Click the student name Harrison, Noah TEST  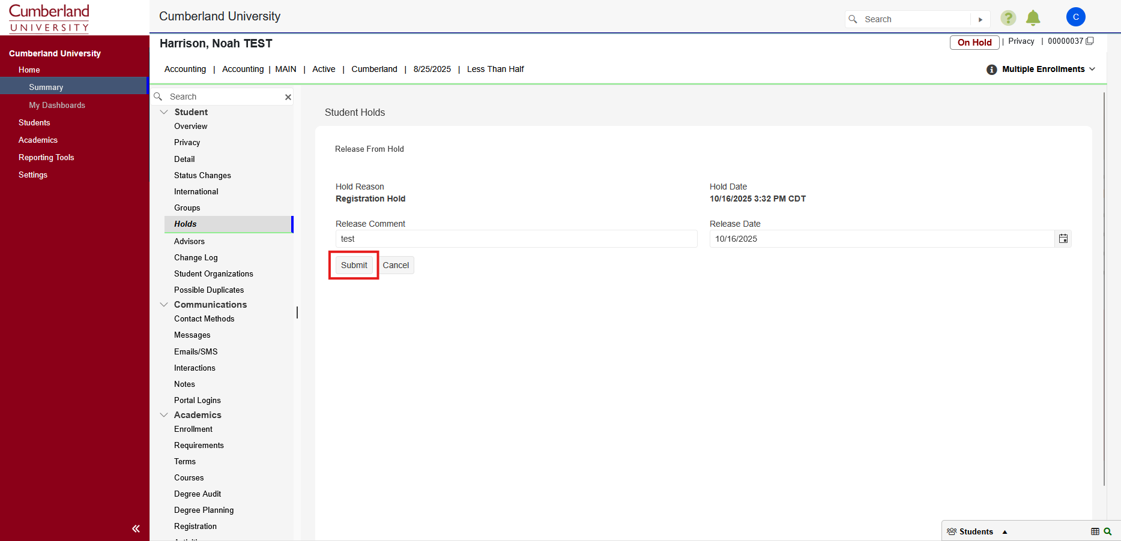[x=216, y=43]
